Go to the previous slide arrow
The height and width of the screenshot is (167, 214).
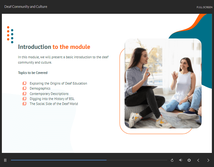[x=198, y=160]
